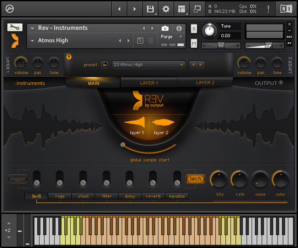Click the Kontakt logo icon
This screenshot has width=298, height=248.
[10, 9]
